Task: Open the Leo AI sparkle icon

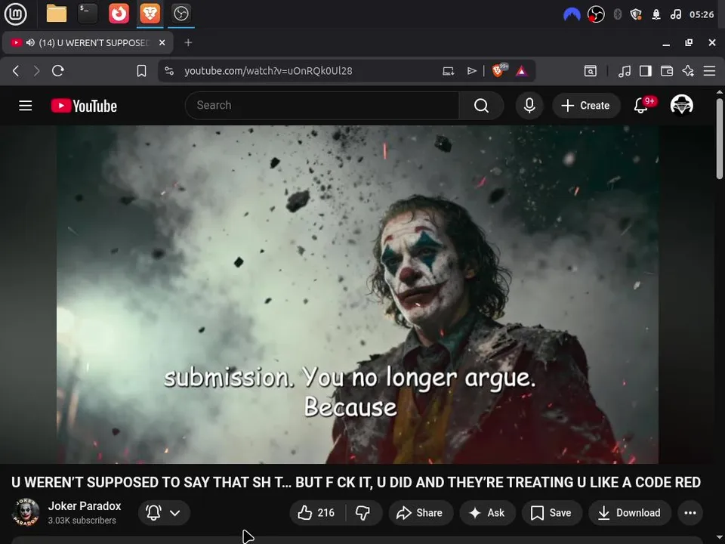Action: coord(688,71)
